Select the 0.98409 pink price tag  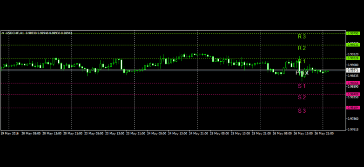(x=353, y=94)
